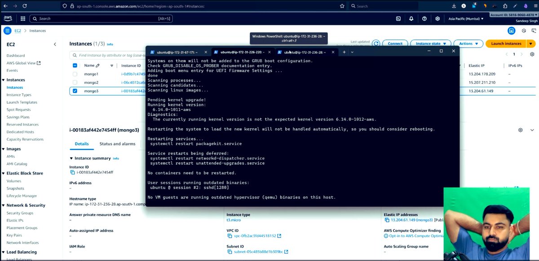Open the AWS services grid menu
The height and width of the screenshot is (261, 539).
22,18
